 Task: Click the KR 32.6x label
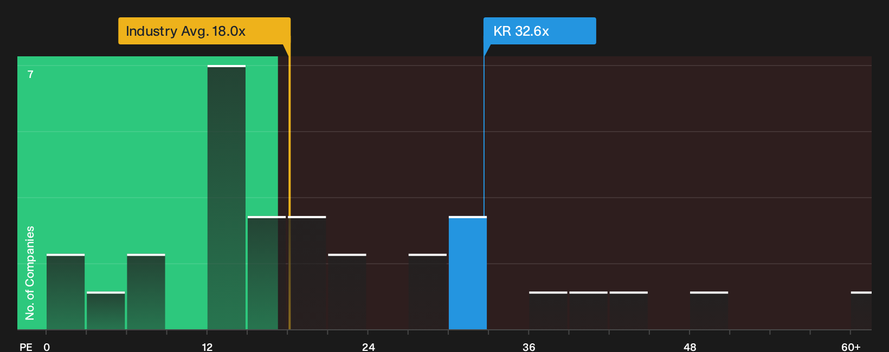coord(539,31)
